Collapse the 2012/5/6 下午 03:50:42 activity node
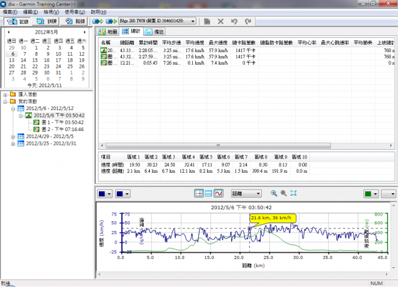Viewport: 398px width, 287px height. point(21,116)
